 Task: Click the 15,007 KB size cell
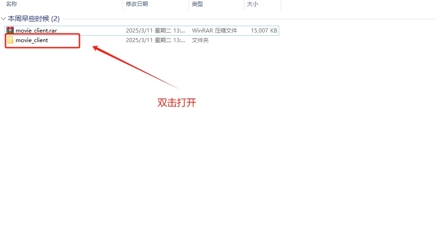[x=264, y=31]
